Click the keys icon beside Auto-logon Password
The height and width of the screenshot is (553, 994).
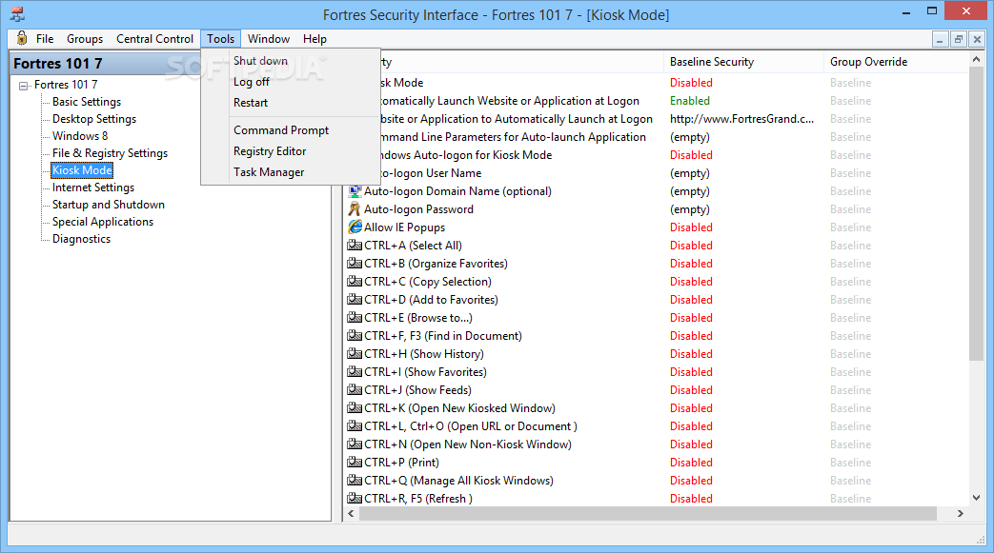[355, 209]
